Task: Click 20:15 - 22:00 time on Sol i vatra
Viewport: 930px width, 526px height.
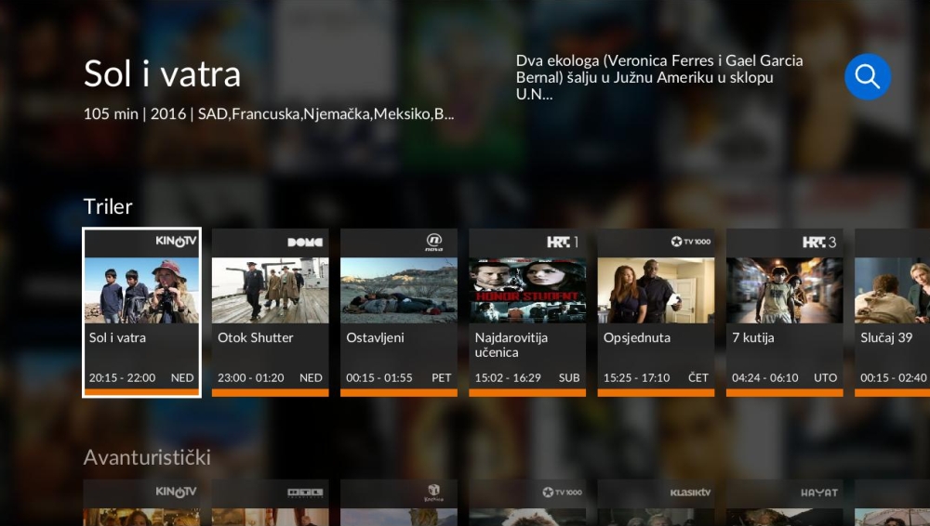Action: coord(122,377)
